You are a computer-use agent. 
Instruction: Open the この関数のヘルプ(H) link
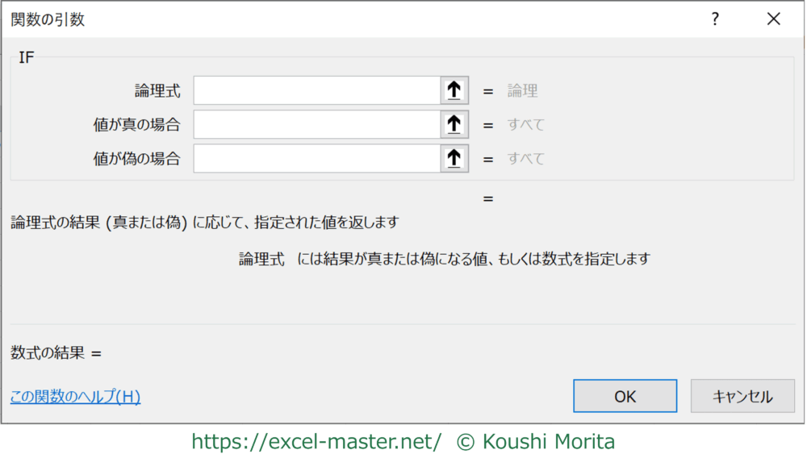point(76,397)
